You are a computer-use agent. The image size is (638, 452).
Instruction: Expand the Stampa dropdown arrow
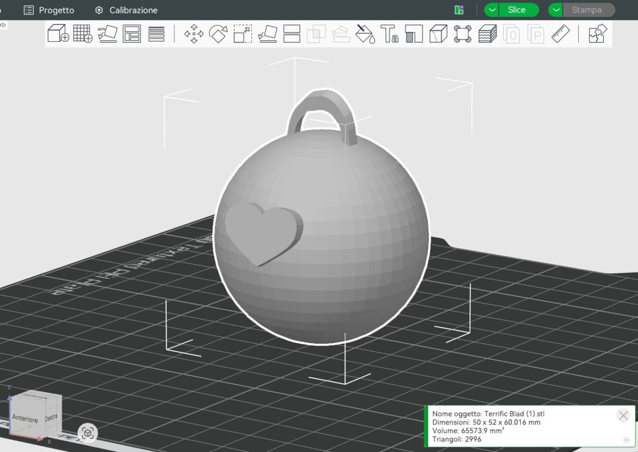[556, 10]
